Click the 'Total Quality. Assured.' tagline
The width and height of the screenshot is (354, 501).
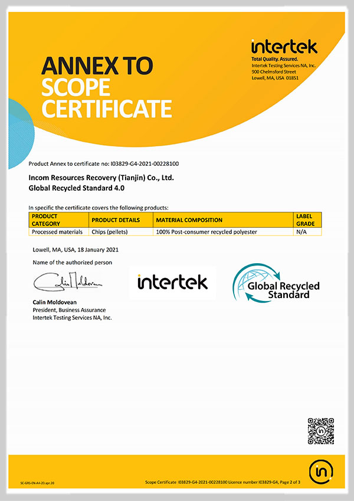point(274,59)
